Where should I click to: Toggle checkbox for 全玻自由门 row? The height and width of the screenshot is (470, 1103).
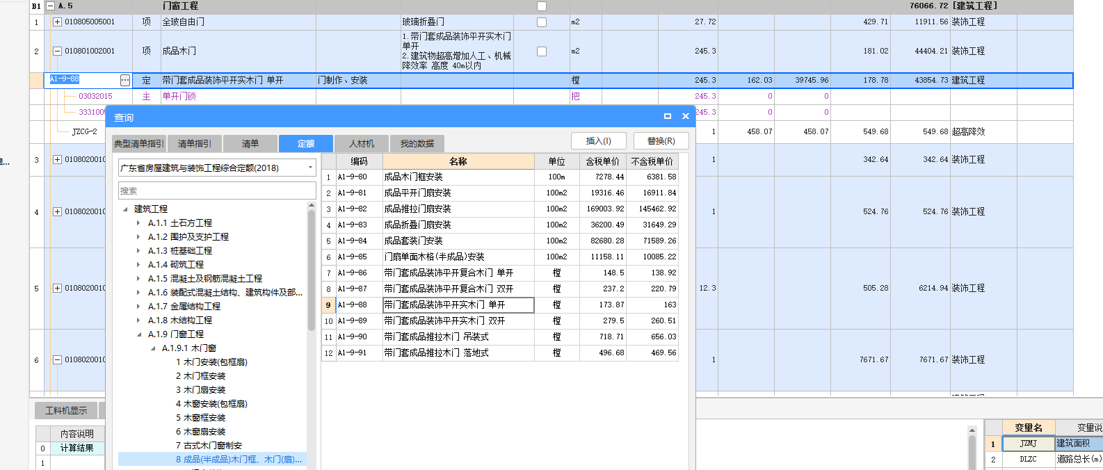click(542, 22)
